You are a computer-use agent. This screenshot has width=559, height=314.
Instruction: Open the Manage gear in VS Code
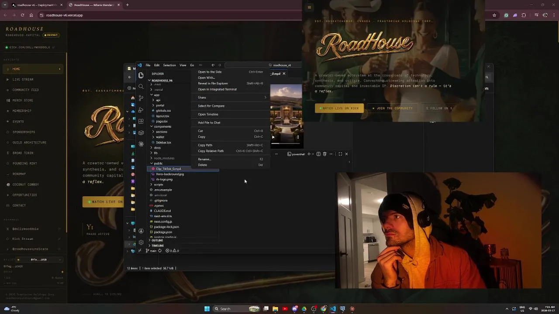(141, 242)
